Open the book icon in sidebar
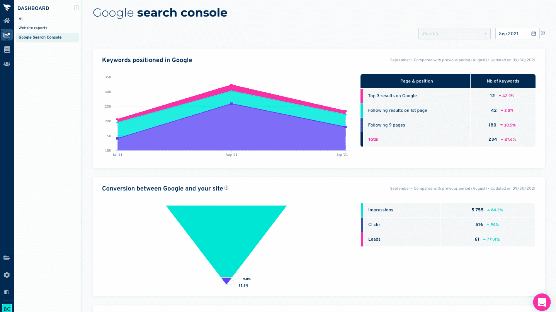The height and width of the screenshot is (312, 556). 7,50
